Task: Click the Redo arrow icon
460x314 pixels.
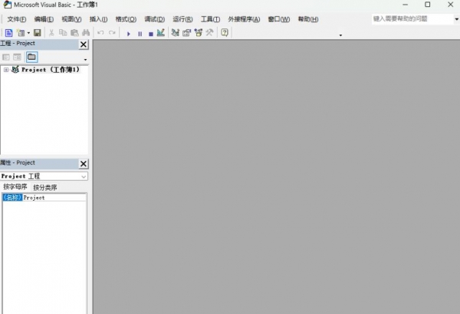Action: (112, 33)
